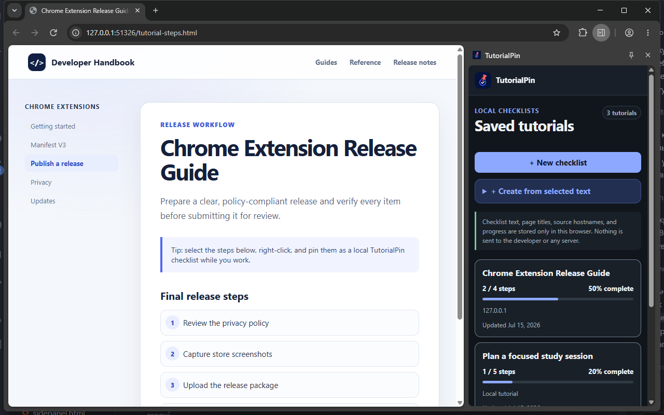Image resolution: width=664 pixels, height=415 pixels.
Task: Click step 3 Upload the release package
Action: pos(289,385)
